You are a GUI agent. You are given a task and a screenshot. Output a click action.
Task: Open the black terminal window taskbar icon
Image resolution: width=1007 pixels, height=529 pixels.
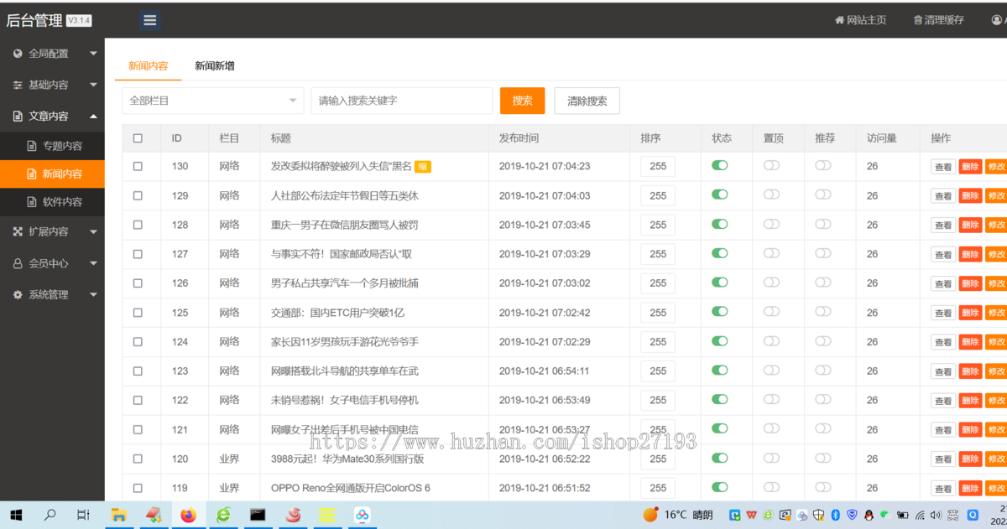coord(258,515)
